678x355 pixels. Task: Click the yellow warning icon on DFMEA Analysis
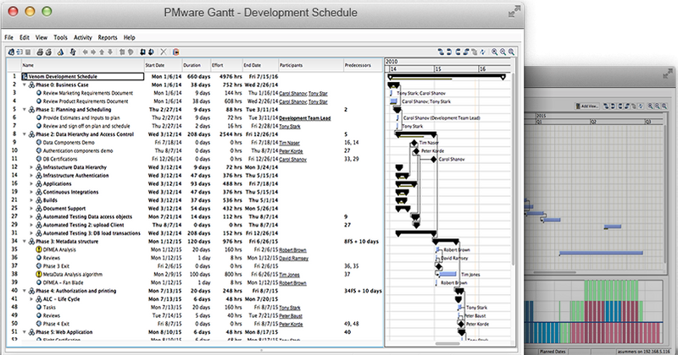39,249
